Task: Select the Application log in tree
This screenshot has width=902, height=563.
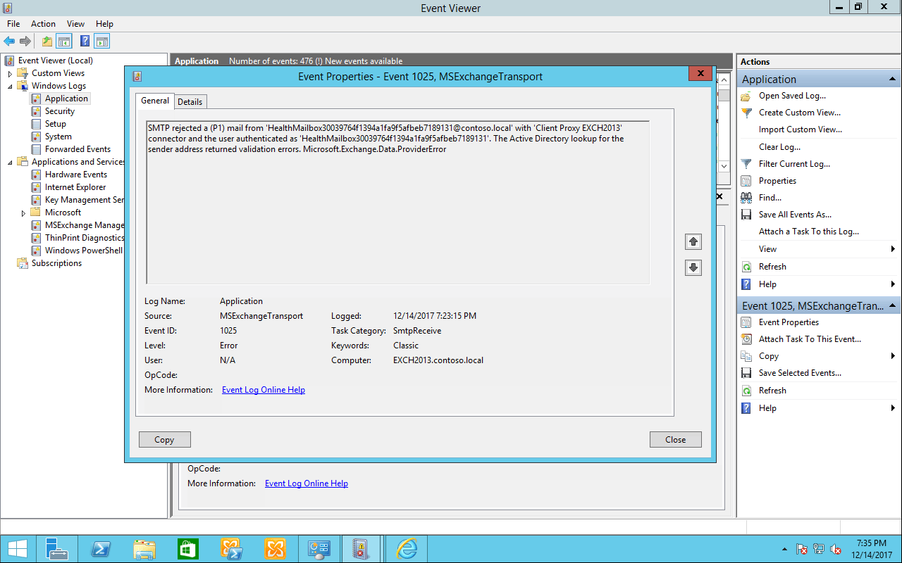Action: 66,99
